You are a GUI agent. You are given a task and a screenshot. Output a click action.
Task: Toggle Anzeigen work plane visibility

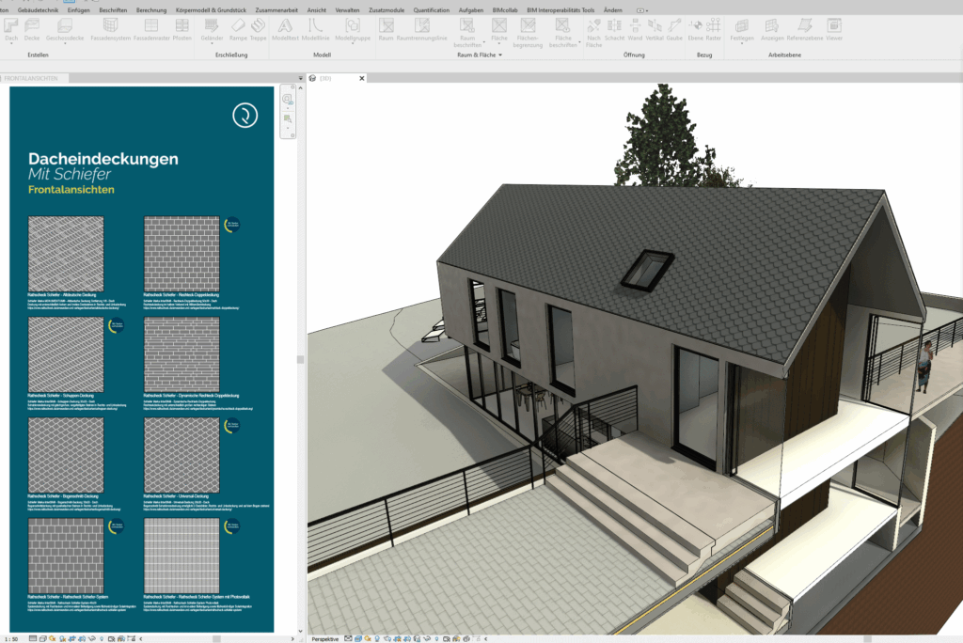click(x=772, y=28)
